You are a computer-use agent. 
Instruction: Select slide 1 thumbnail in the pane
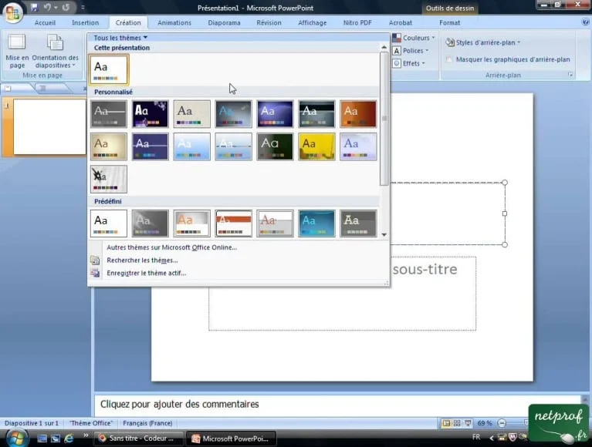coord(49,127)
